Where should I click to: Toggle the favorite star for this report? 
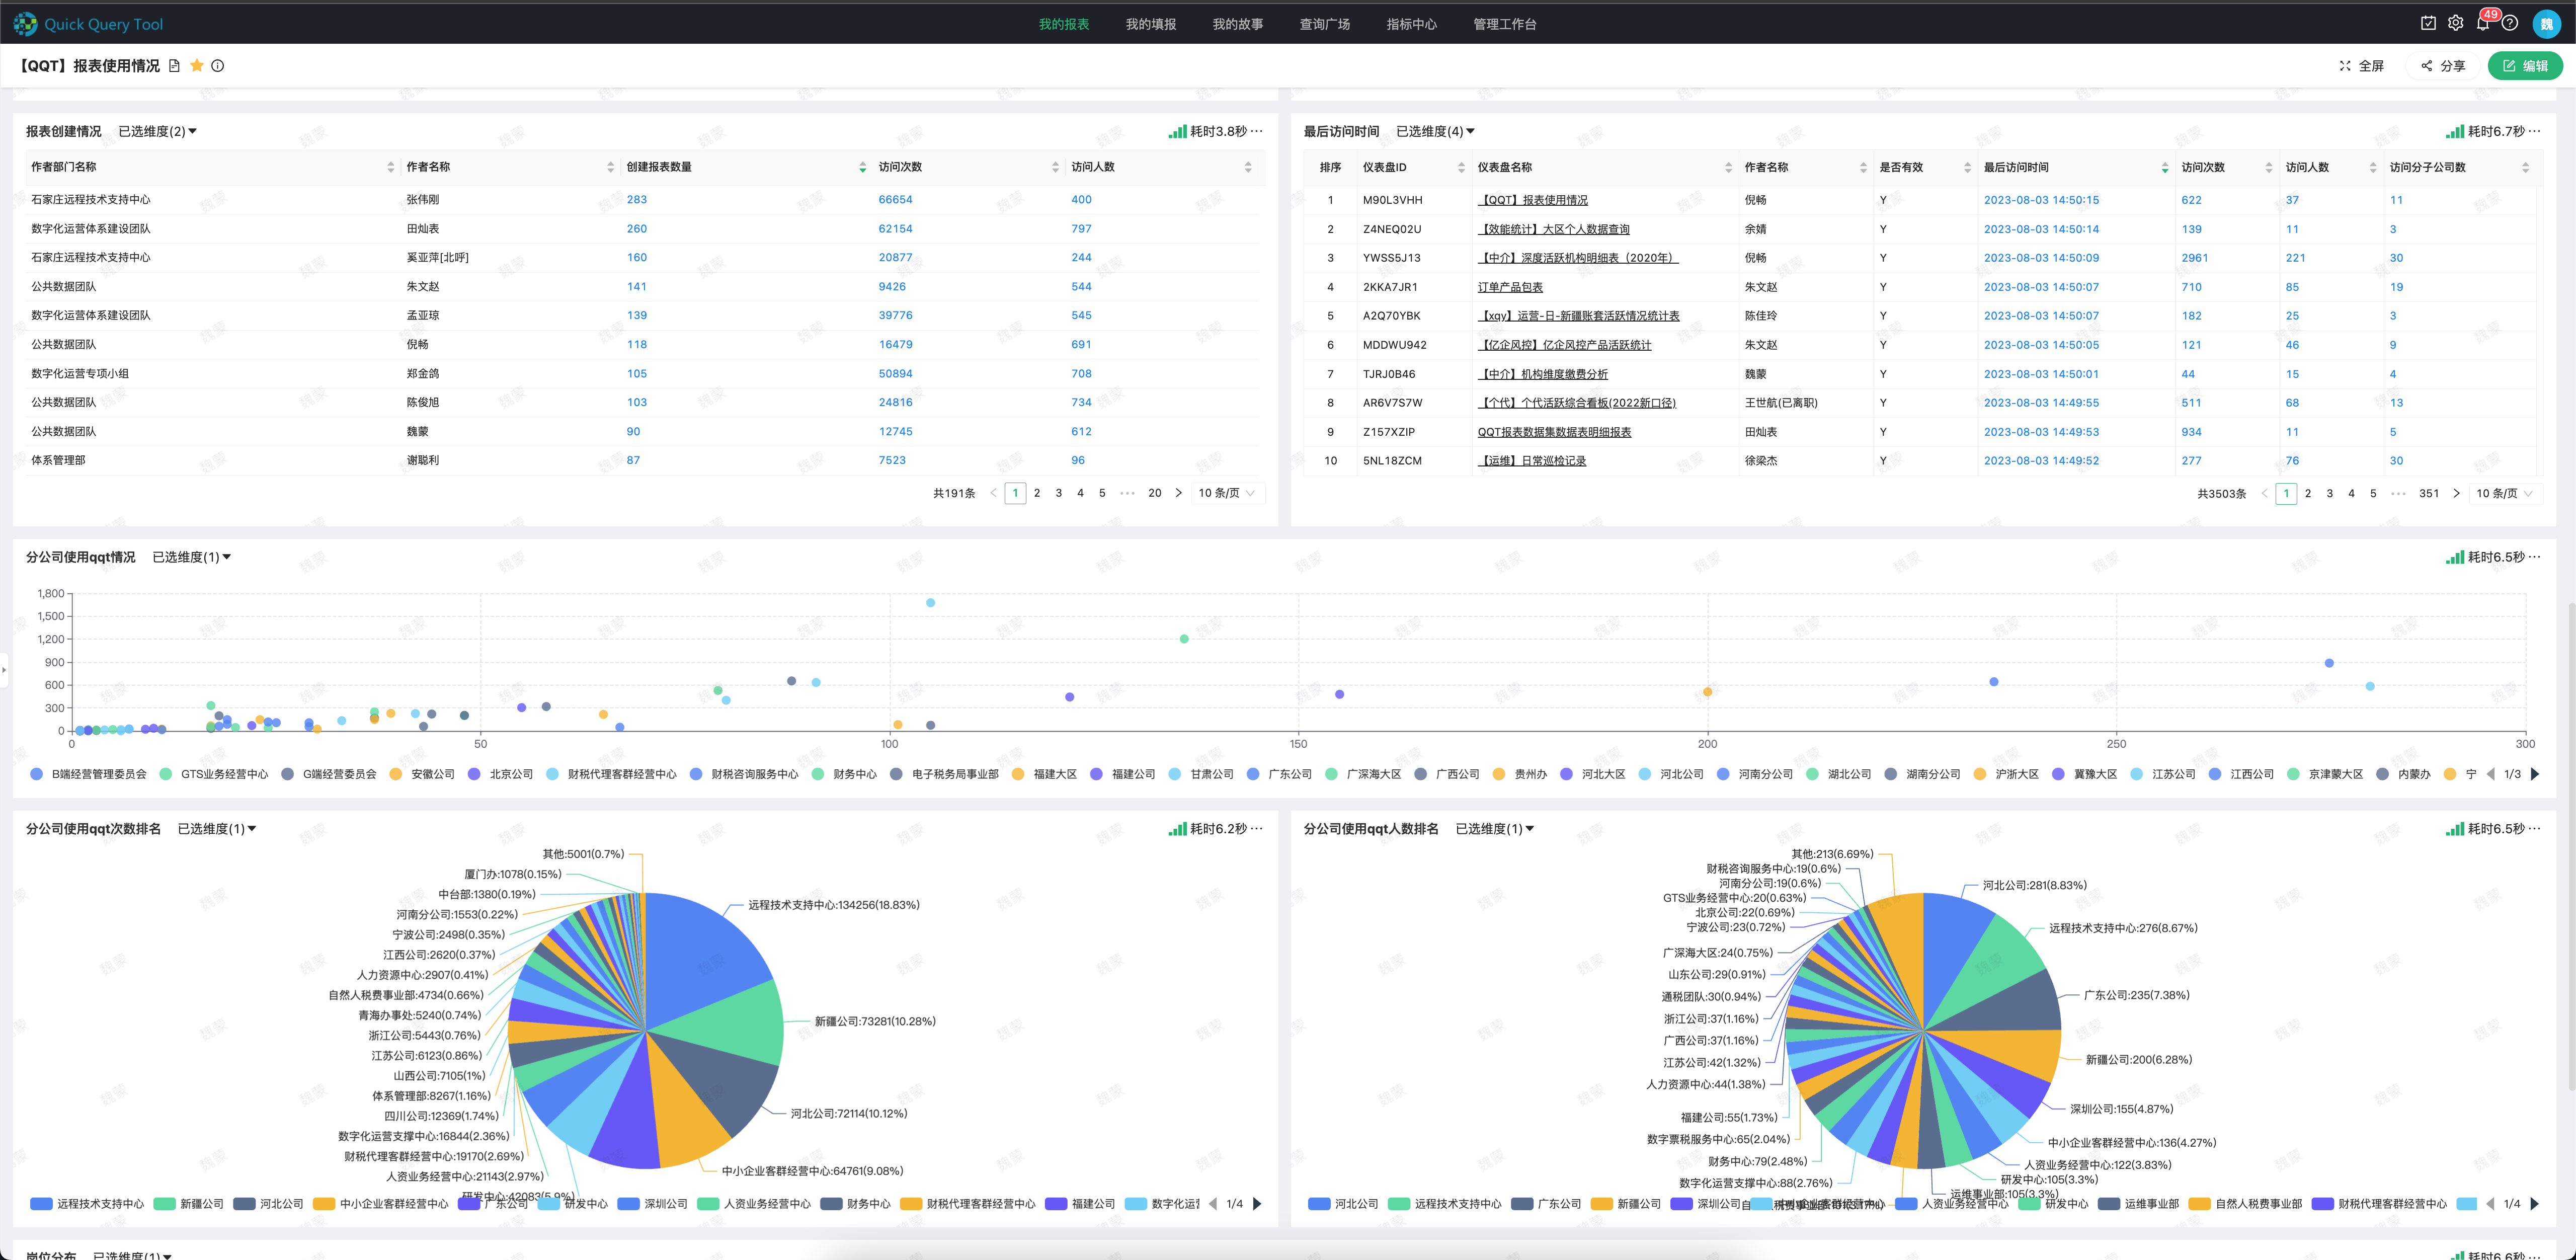(197, 66)
